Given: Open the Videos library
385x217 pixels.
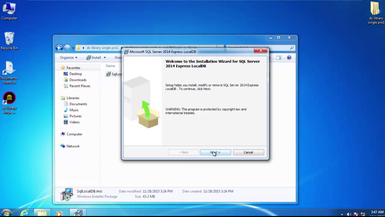Looking at the screenshot, I should [x=75, y=122].
